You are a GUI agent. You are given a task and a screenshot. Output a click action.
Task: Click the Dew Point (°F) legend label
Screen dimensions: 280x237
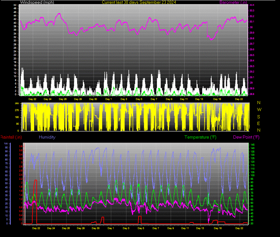(x=246, y=137)
